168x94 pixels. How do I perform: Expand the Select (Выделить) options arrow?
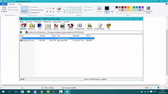24,13
